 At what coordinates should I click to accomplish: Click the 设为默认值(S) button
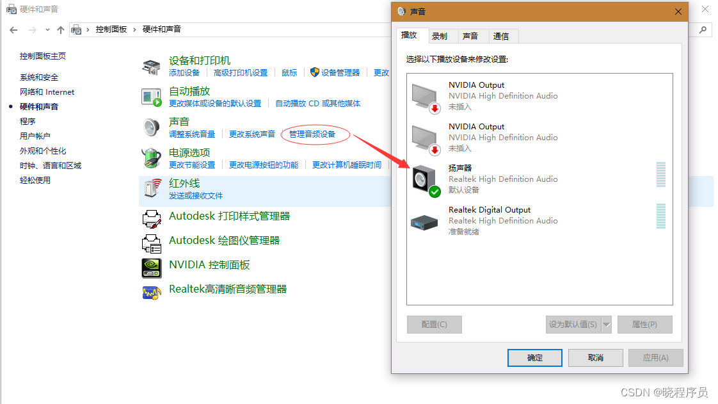coord(573,325)
